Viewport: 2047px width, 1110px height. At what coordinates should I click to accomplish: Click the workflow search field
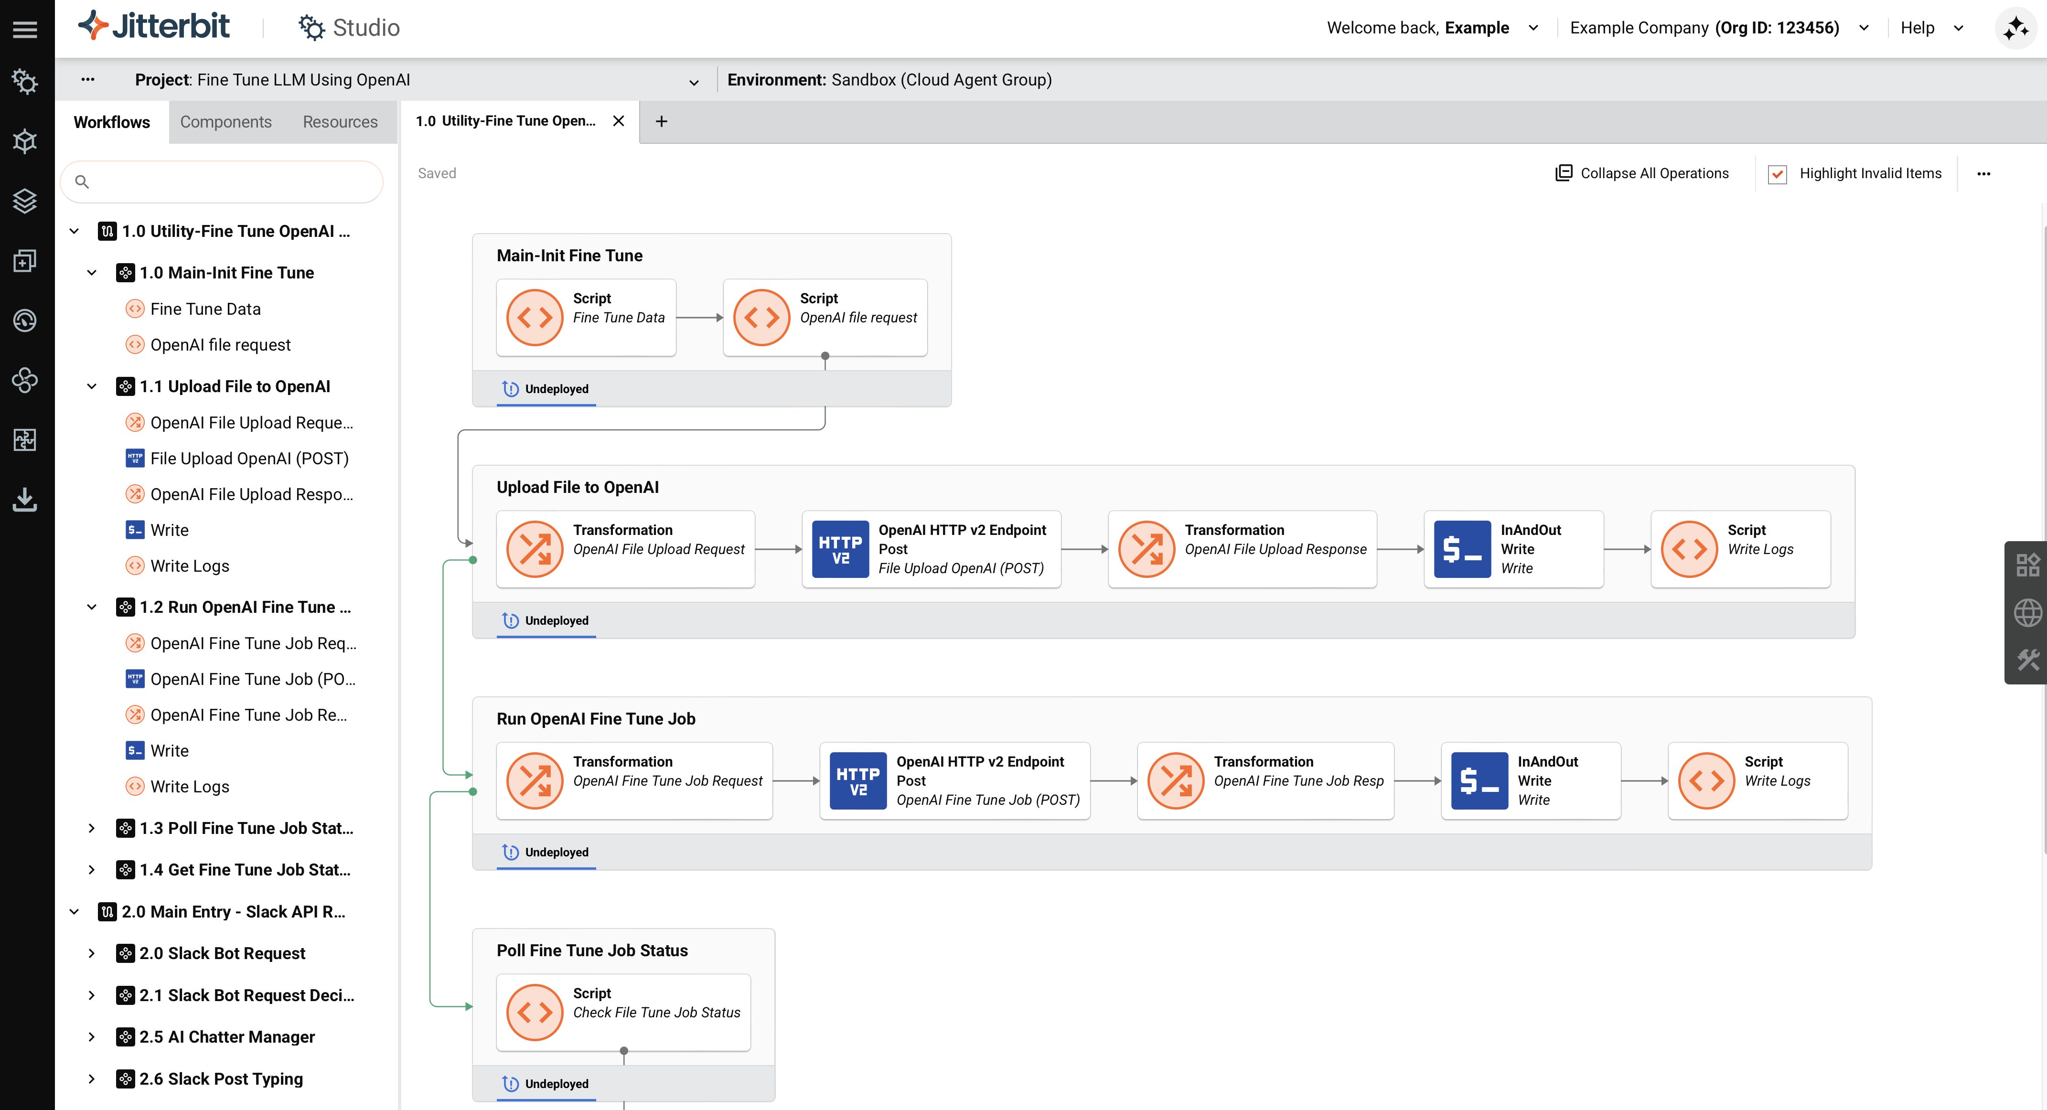pos(223,182)
